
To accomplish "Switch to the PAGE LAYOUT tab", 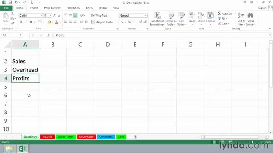I will [x=52, y=8].
